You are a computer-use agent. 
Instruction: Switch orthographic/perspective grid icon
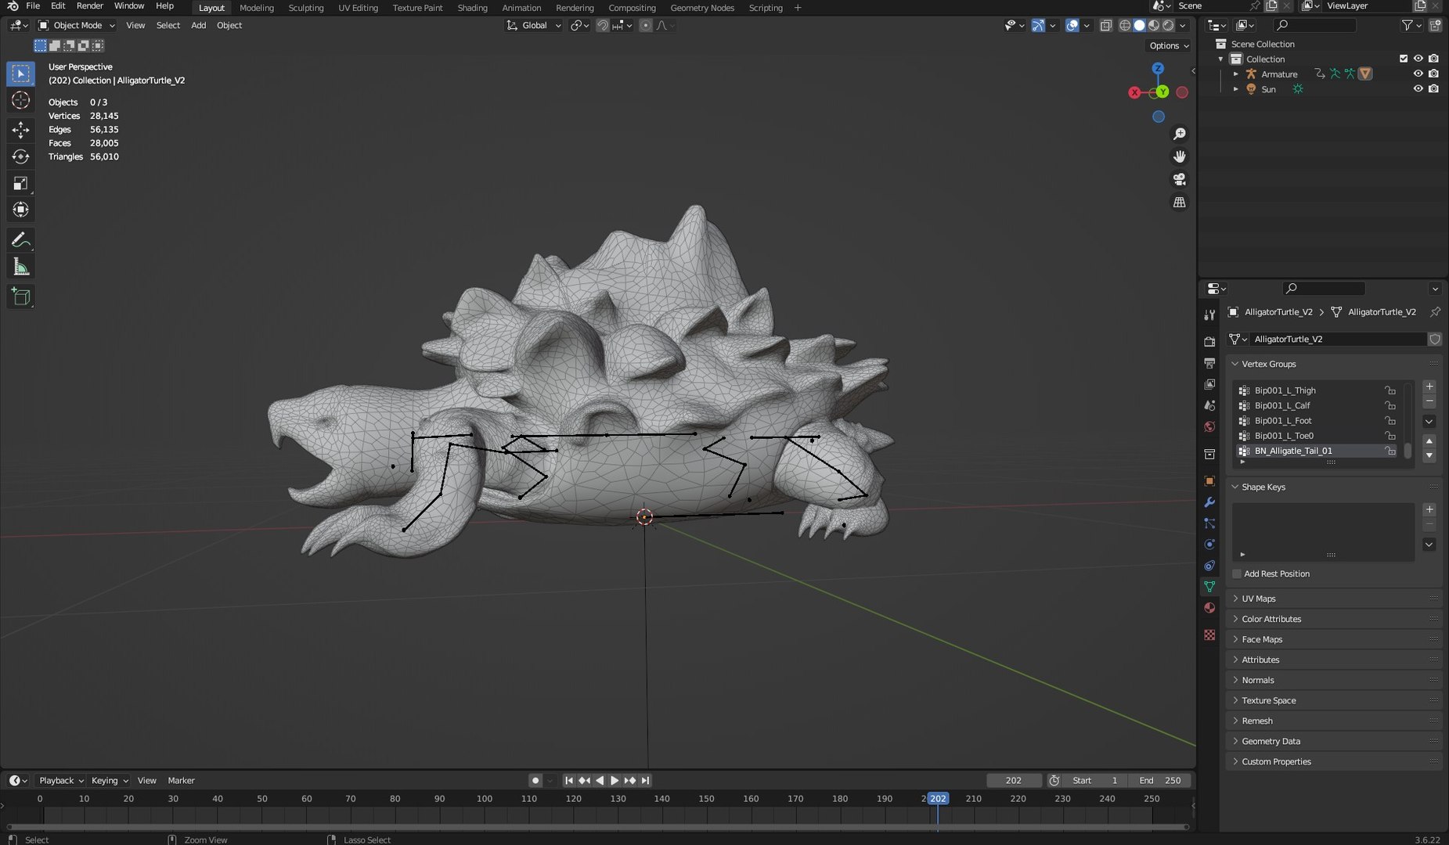[1179, 202]
